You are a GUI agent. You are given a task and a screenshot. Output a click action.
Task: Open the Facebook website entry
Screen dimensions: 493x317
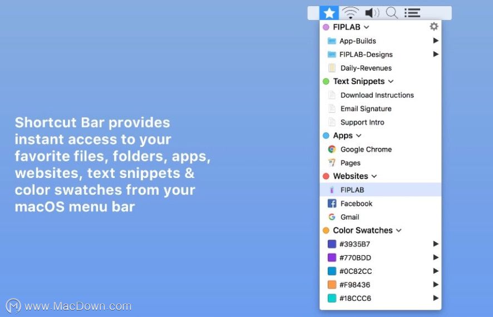381,204
